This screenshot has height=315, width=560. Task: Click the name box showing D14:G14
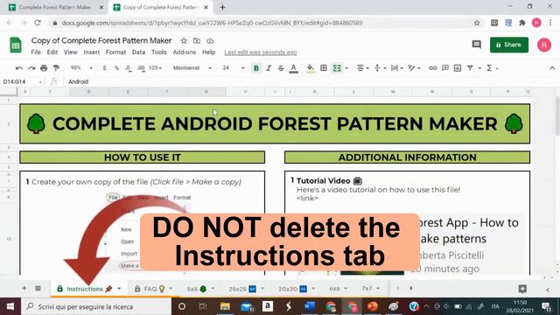22,81
